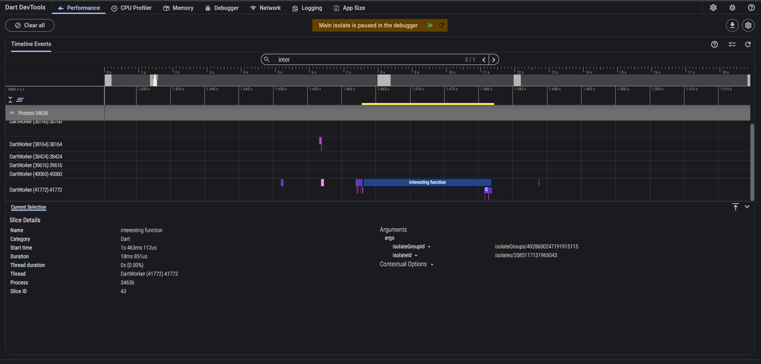Switch to the Debugger tab
Screen dimensions: 761x364
pos(222,8)
